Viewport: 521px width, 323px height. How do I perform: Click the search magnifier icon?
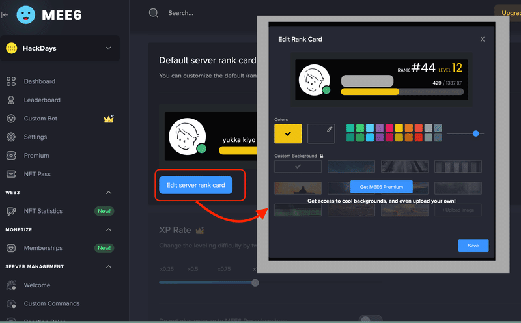[154, 13]
